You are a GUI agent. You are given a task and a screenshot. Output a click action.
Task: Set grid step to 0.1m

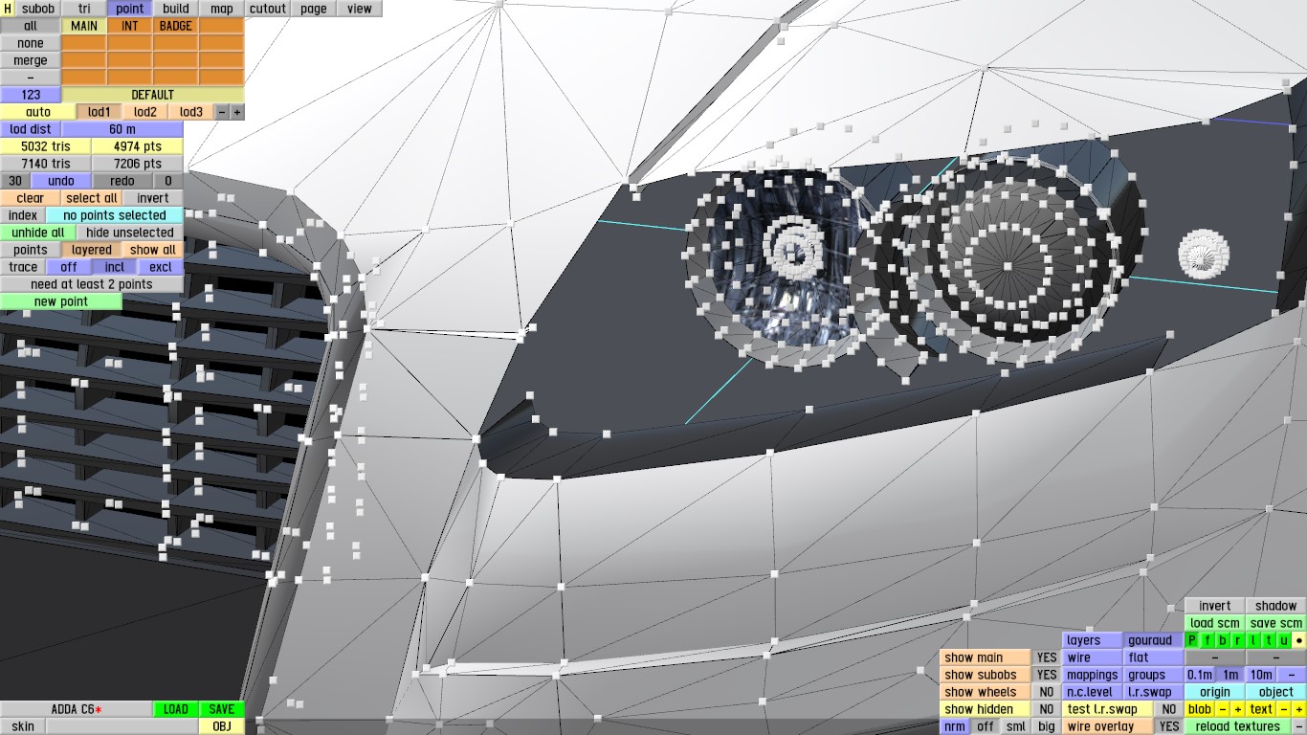(x=1200, y=675)
